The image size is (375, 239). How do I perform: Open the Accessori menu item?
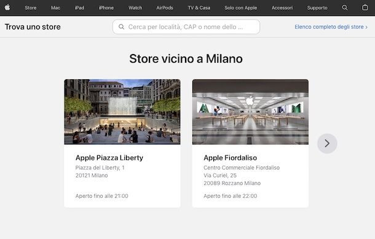(x=282, y=8)
